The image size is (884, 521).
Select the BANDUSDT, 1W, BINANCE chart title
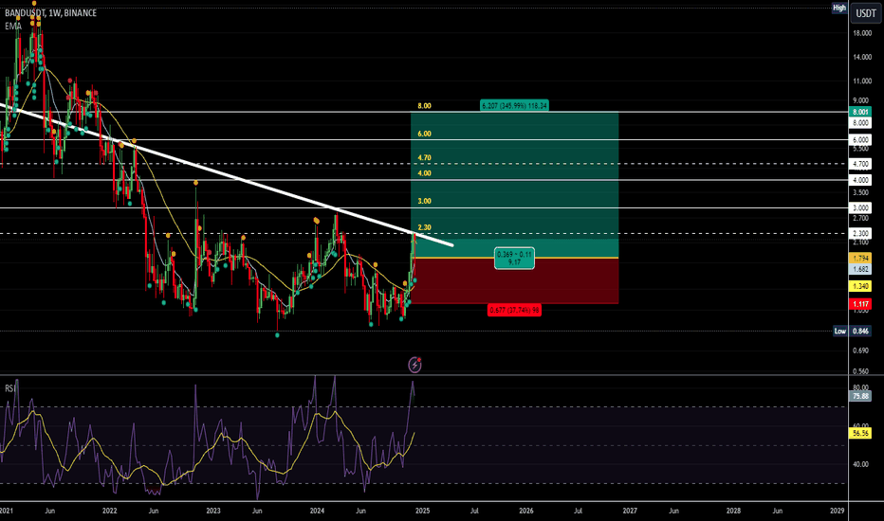tap(50, 13)
